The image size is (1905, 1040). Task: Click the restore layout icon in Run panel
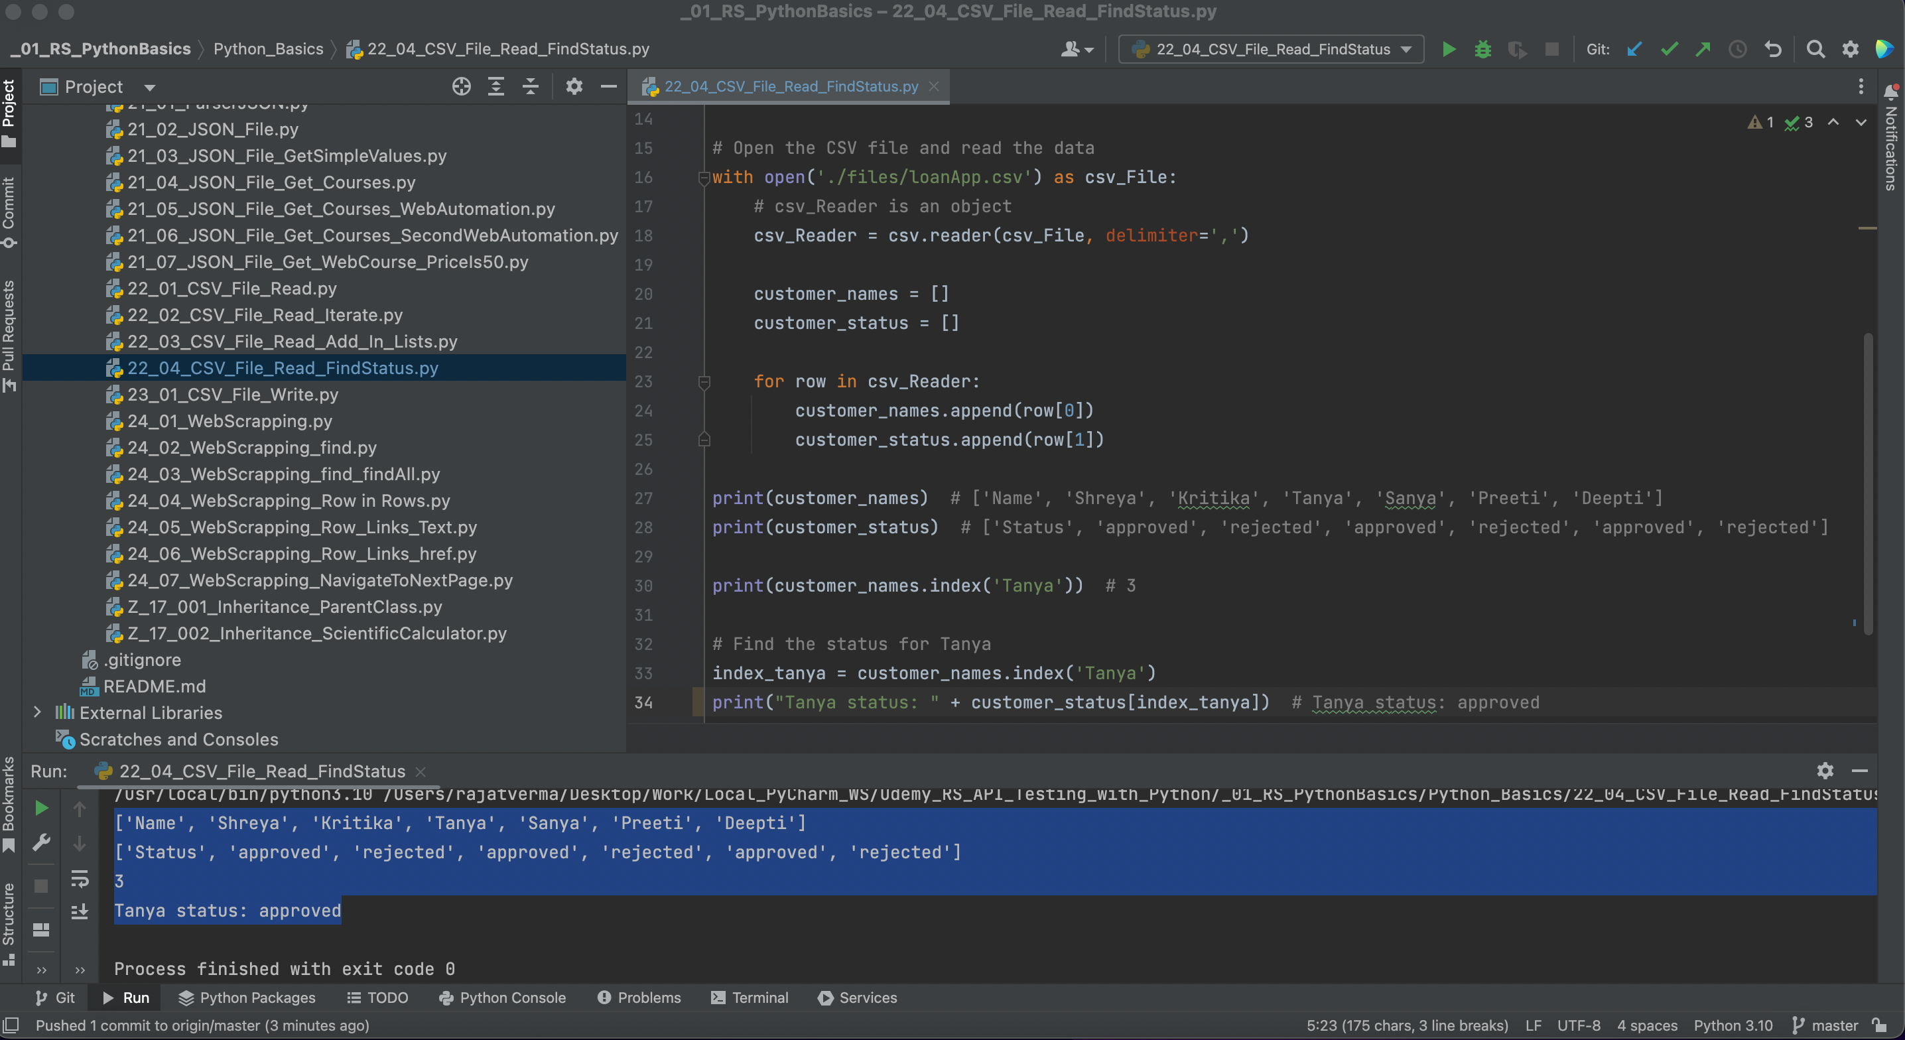click(41, 930)
